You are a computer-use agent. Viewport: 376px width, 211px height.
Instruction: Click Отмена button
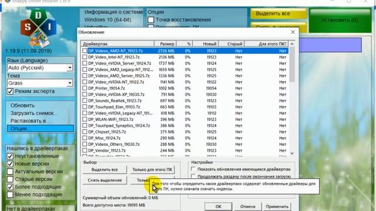coord(247,206)
